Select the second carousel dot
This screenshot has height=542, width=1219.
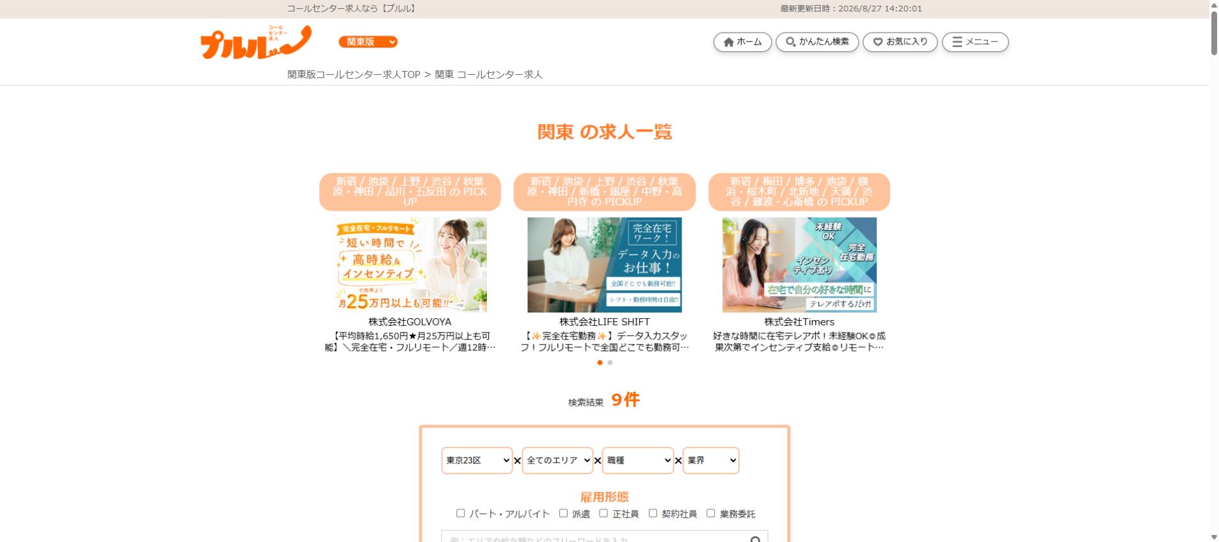click(610, 362)
